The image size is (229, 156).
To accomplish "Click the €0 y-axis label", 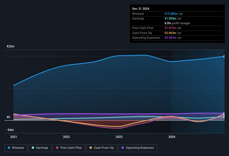I will click(x=8, y=117).
